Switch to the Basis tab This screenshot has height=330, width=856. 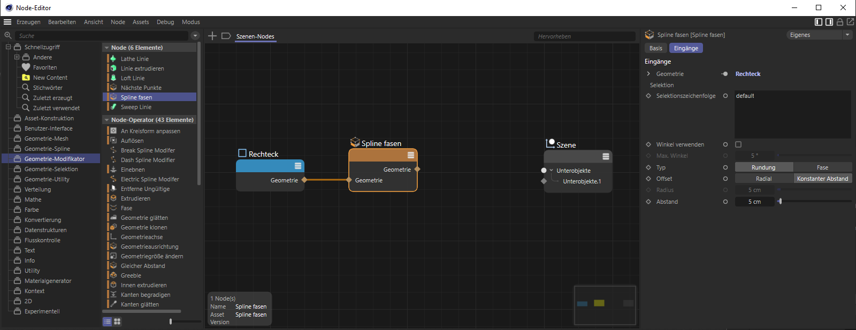click(656, 48)
